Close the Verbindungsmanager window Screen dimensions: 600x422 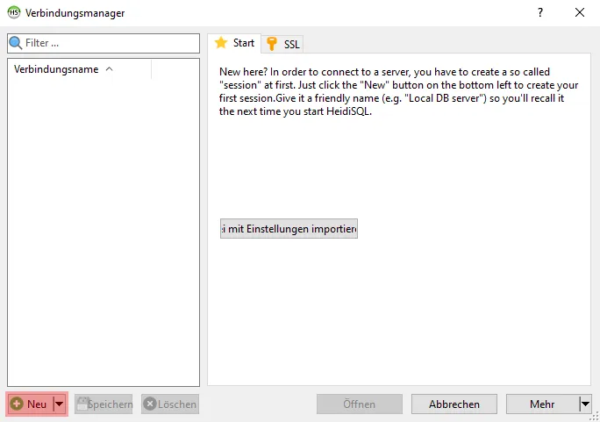[580, 12]
